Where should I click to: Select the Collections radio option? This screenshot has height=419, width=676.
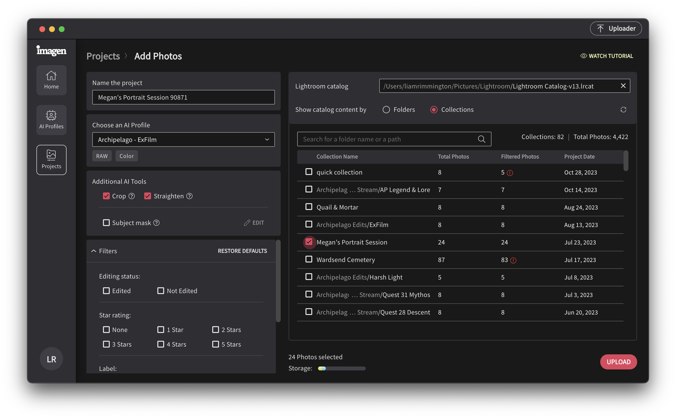[x=434, y=110]
